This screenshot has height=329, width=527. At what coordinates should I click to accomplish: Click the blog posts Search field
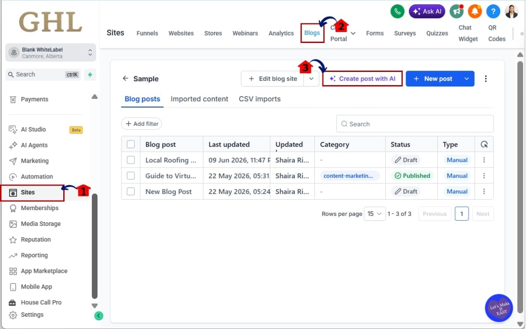point(415,124)
